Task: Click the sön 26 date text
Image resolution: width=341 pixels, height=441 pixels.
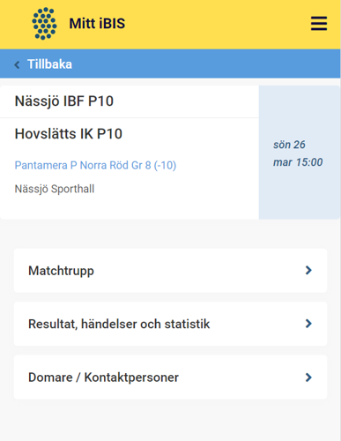Action: 289,145
